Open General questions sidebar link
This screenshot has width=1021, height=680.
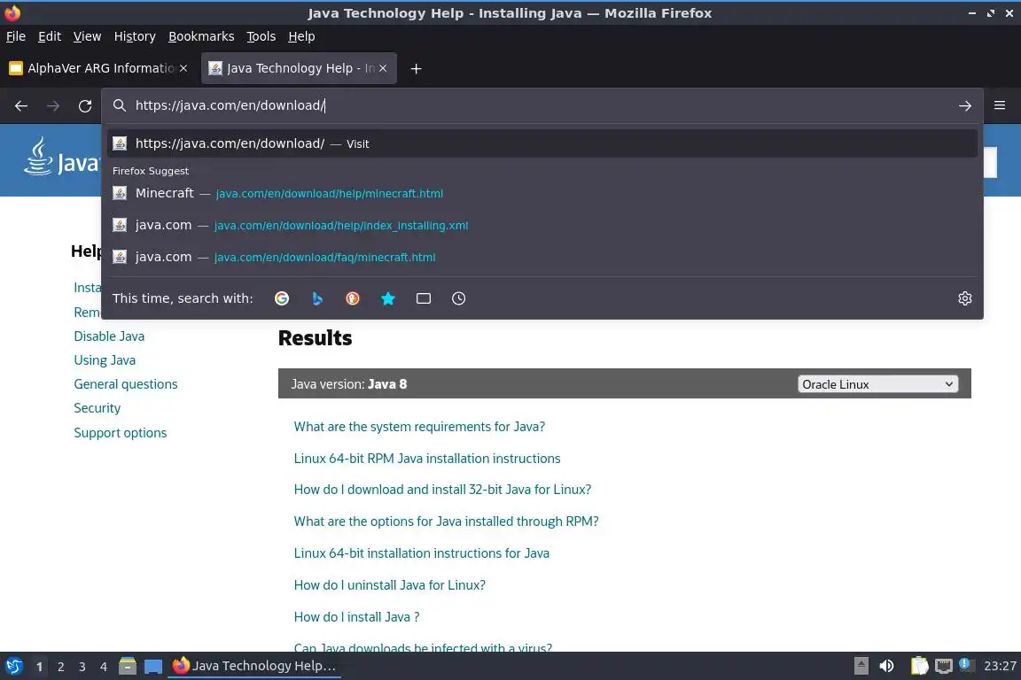pos(126,384)
